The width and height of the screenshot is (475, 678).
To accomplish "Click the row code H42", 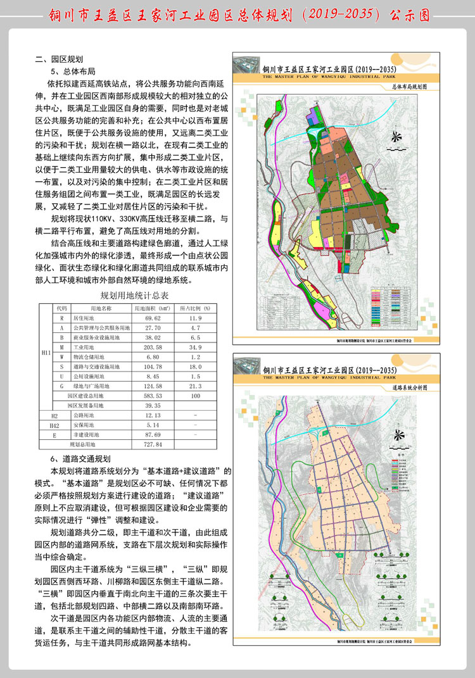I will click(54, 425).
